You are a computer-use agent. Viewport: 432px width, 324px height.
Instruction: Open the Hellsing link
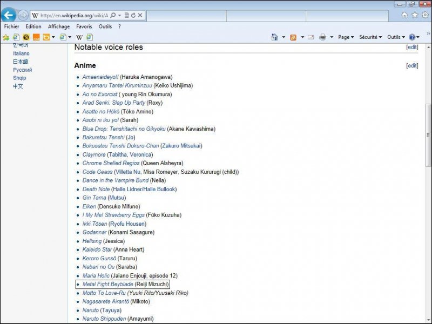click(92, 241)
